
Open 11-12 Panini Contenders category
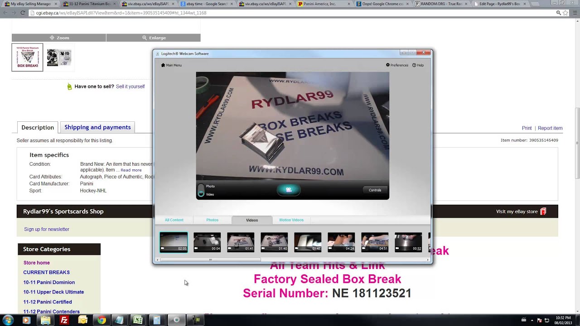point(51,312)
